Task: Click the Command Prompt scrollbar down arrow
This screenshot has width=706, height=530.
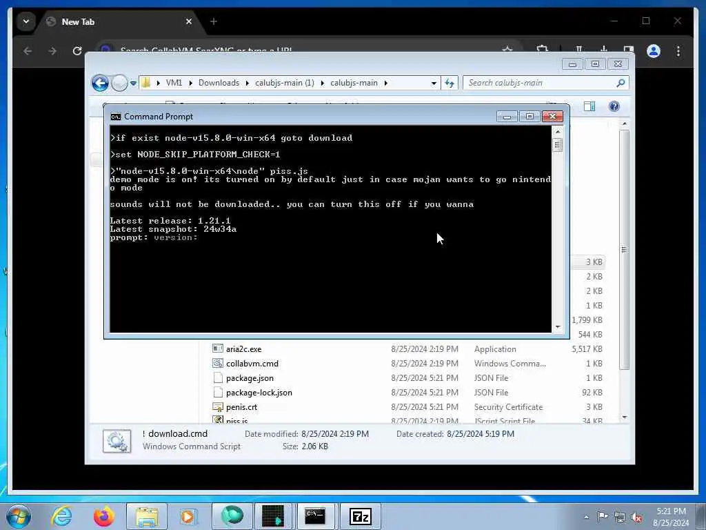Action: click(x=557, y=326)
